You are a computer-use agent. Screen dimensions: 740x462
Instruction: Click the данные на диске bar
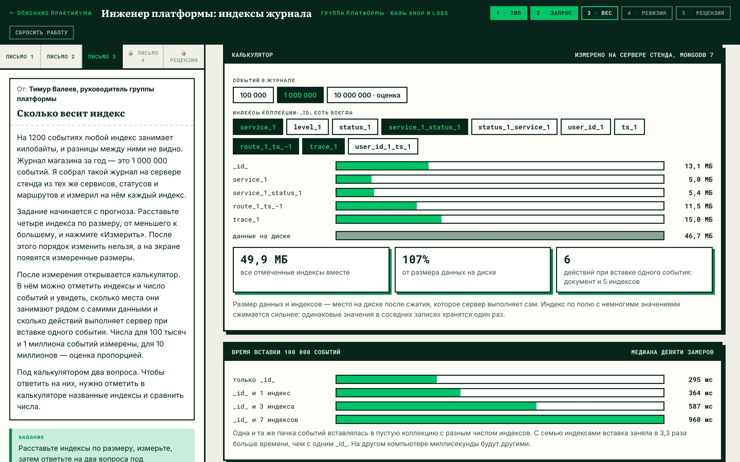[x=500, y=236]
